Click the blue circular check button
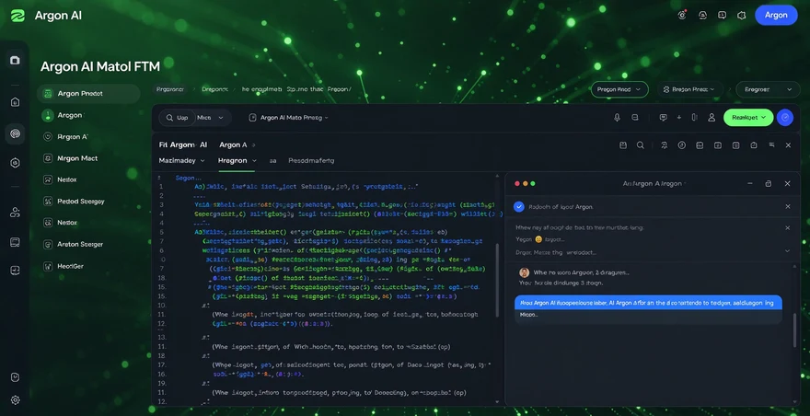 click(785, 117)
